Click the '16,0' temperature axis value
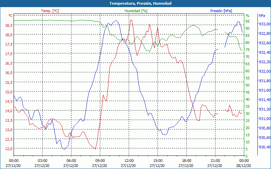Image resolution: width=271 pixels, height=169 pixels. [9, 73]
